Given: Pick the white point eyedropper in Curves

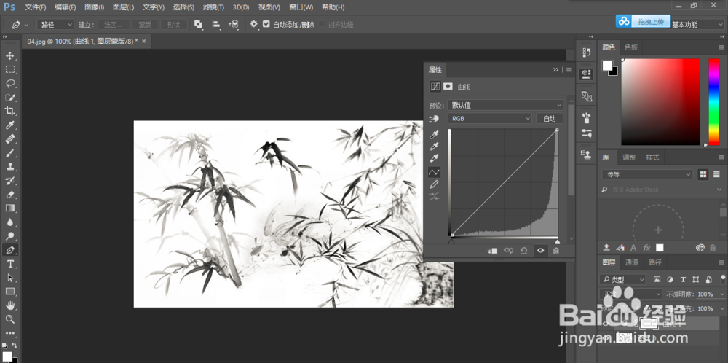Looking at the screenshot, I should tap(434, 159).
